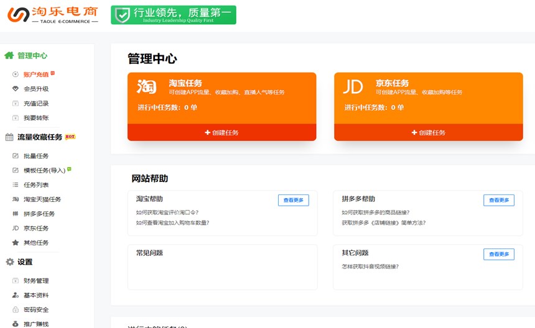Click the edit icon for 批量任务
Screen dimensions: 535x328
pos(16,156)
